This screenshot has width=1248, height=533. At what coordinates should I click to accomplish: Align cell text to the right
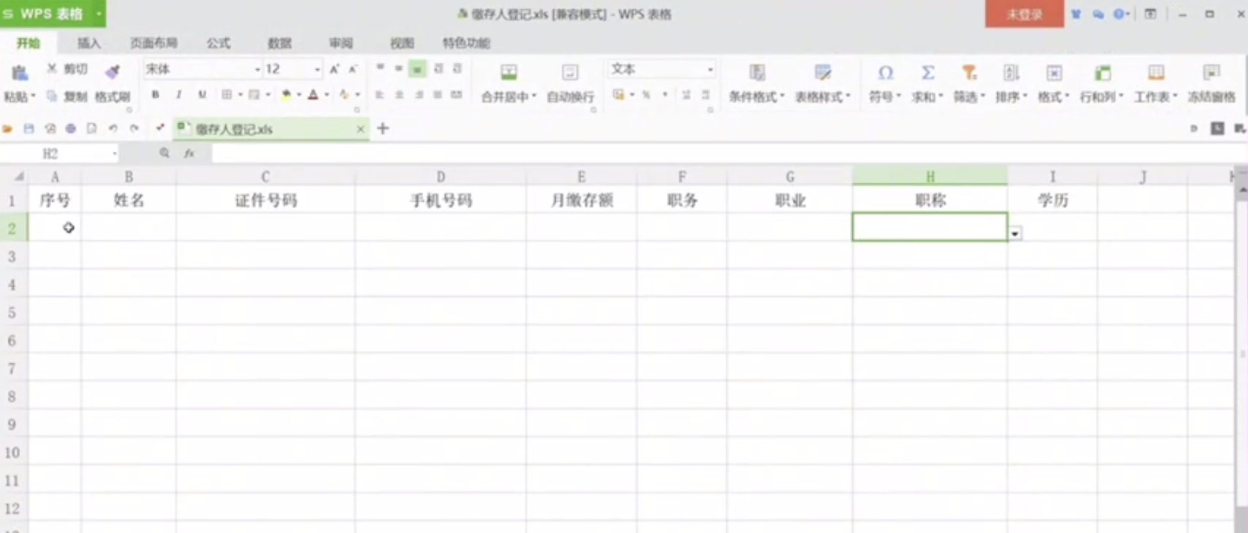(x=419, y=95)
